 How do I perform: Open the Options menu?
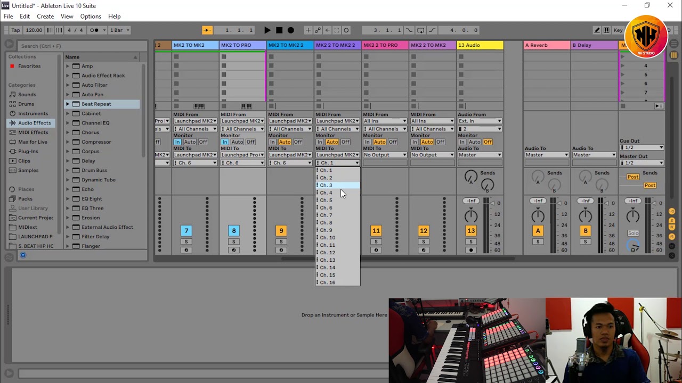(x=91, y=16)
